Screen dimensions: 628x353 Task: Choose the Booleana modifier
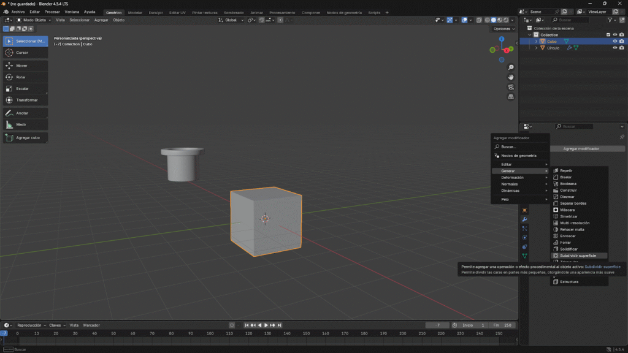(568, 183)
